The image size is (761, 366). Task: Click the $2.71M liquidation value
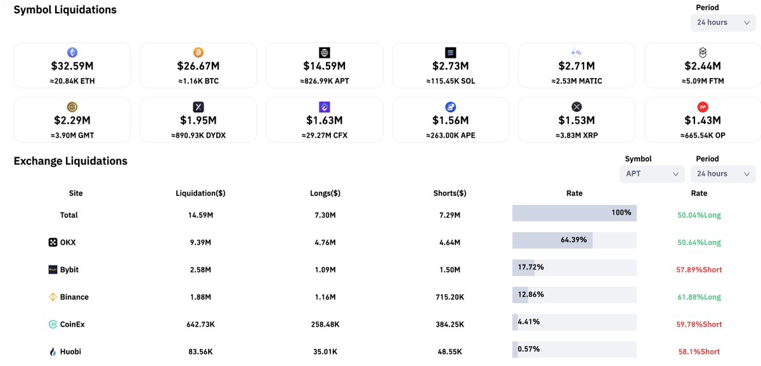pos(576,66)
